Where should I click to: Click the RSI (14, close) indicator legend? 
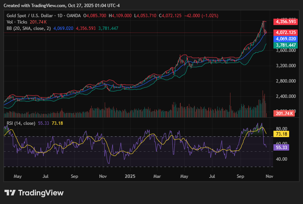click(x=21, y=123)
